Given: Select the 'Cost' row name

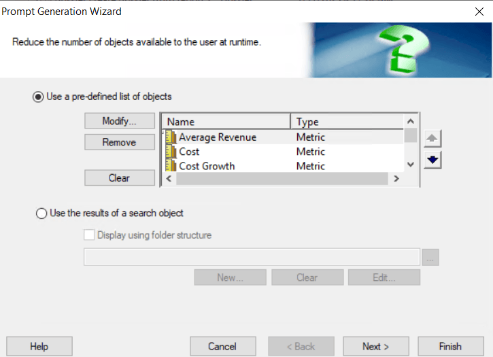Looking at the screenshot, I should [x=189, y=152].
